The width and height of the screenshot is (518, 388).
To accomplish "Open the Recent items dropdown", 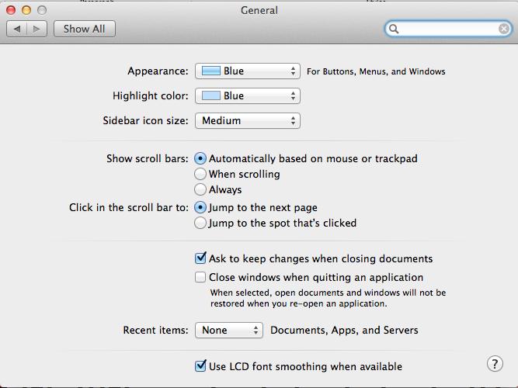I will (229, 331).
